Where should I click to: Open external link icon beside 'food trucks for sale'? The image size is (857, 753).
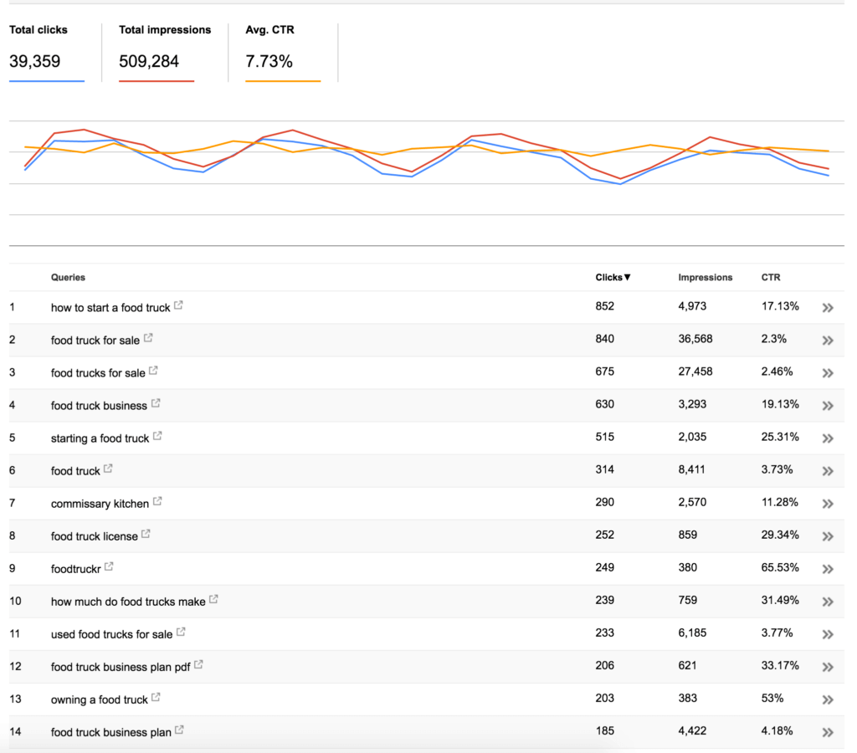point(154,371)
